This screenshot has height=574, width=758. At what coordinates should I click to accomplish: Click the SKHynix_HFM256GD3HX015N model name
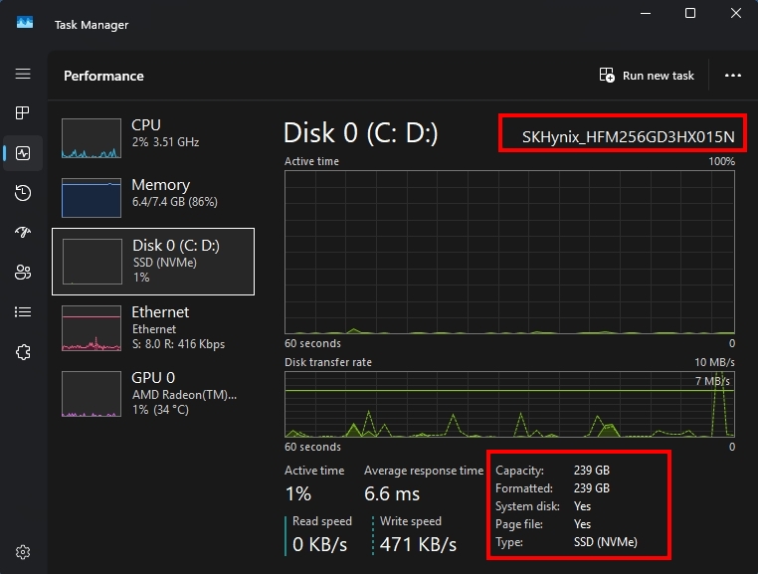[x=628, y=137]
